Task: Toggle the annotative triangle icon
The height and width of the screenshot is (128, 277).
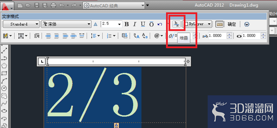Action: point(96,24)
